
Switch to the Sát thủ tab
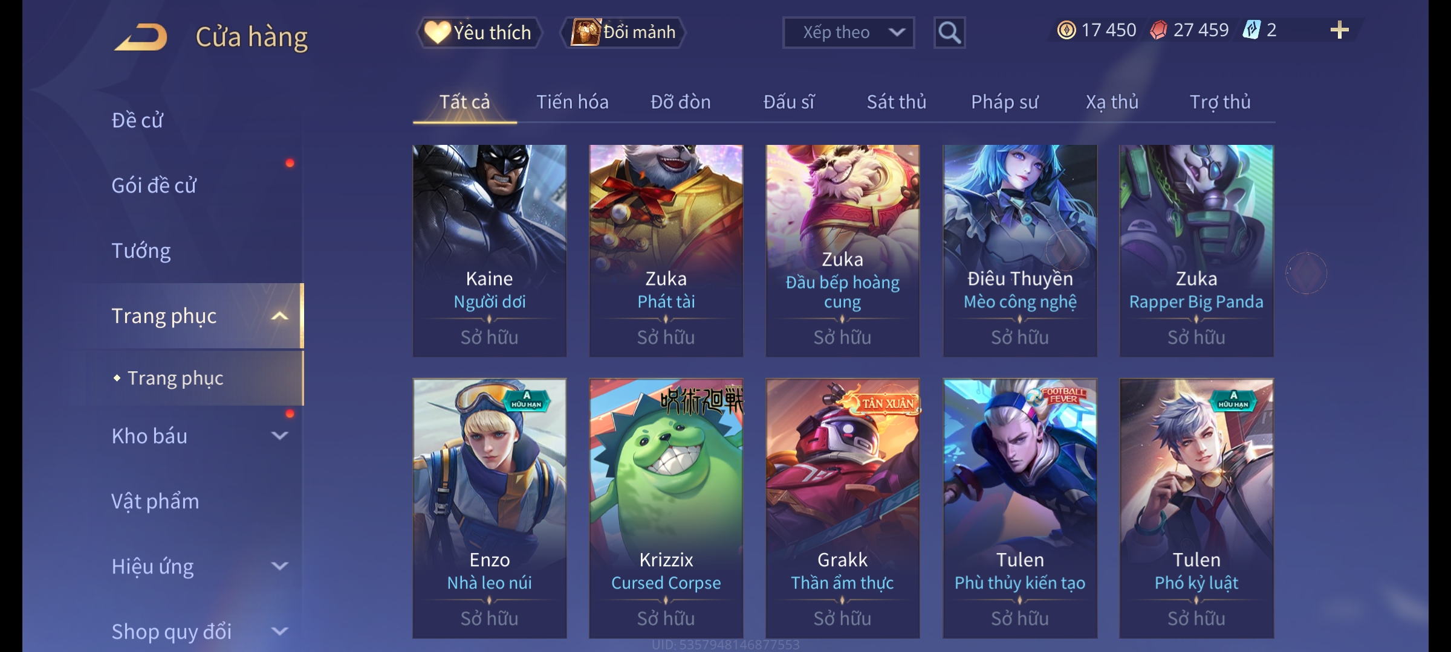pos(897,102)
